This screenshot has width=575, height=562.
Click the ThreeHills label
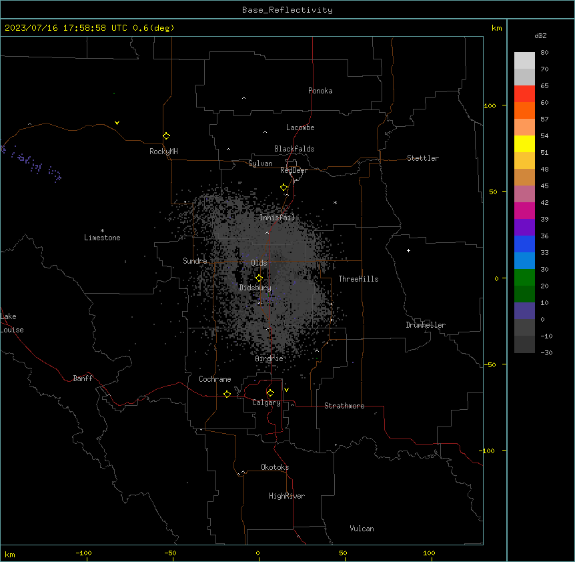(x=358, y=279)
